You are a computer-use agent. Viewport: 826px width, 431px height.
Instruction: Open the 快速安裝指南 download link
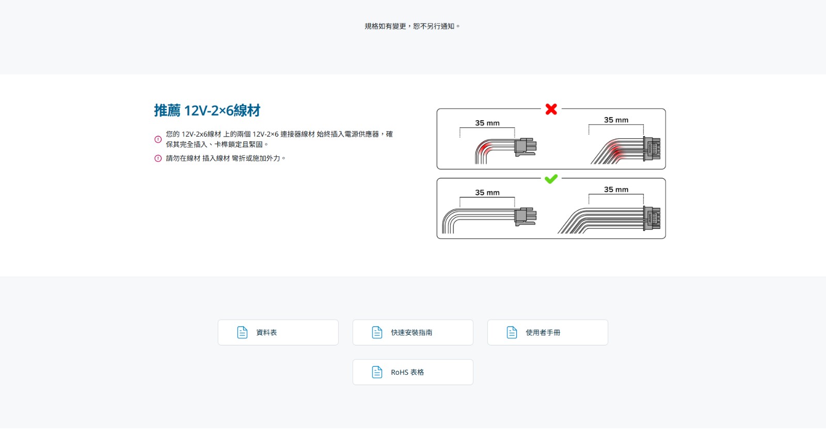pyautogui.click(x=413, y=333)
